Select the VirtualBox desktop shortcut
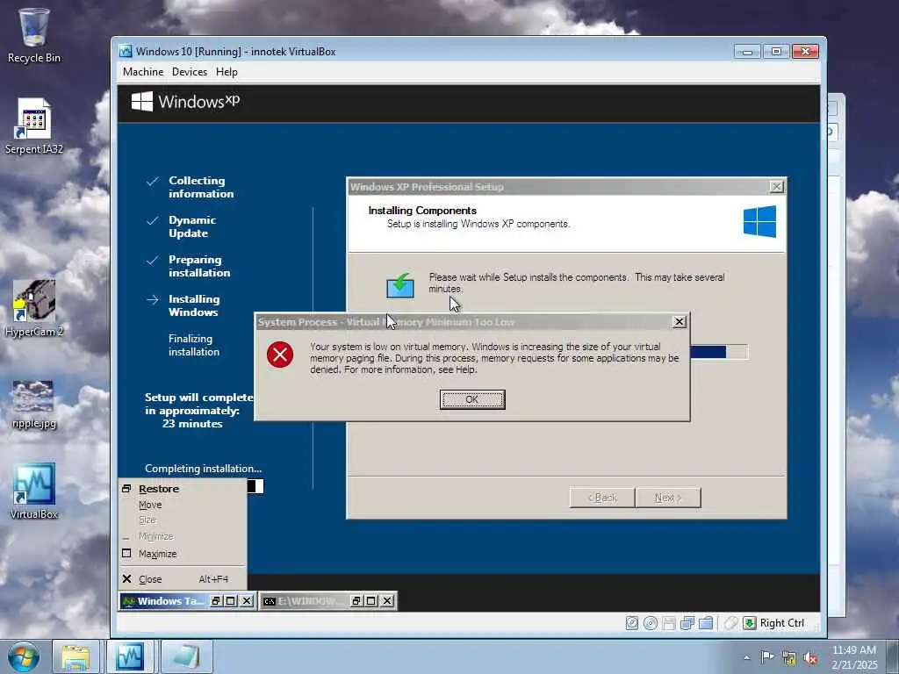 34,491
